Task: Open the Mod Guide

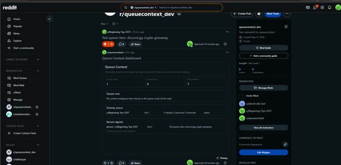Action: pyautogui.click(x=264, y=48)
